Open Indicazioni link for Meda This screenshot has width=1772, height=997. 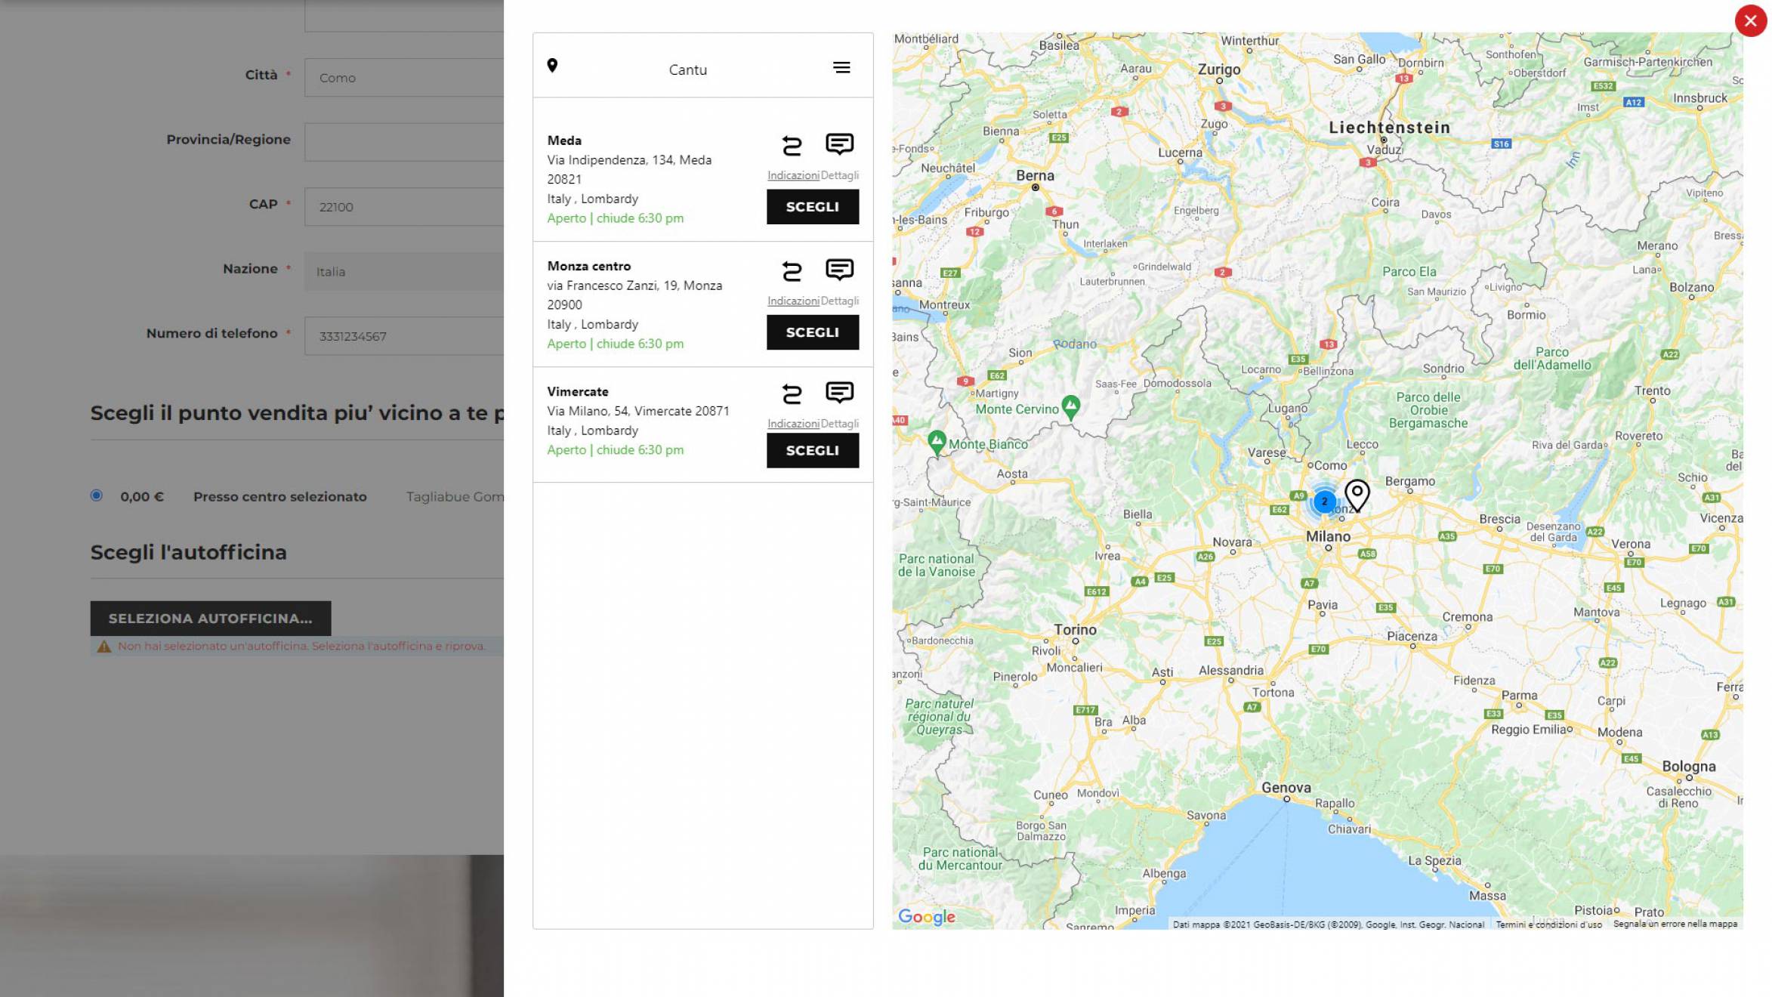(793, 175)
